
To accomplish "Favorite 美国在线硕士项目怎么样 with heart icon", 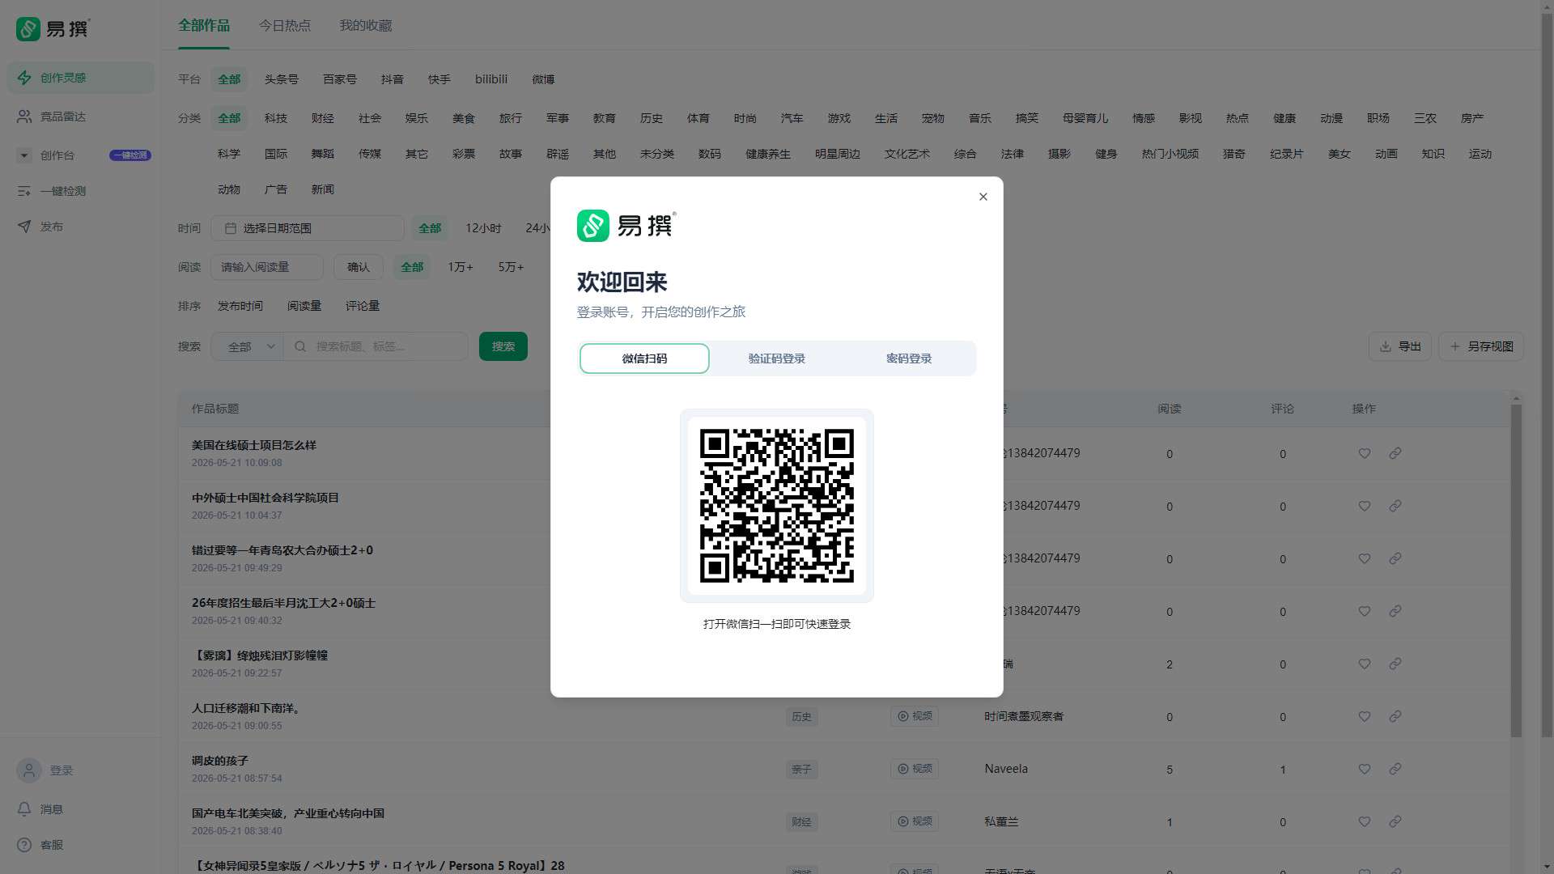I will tap(1364, 453).
